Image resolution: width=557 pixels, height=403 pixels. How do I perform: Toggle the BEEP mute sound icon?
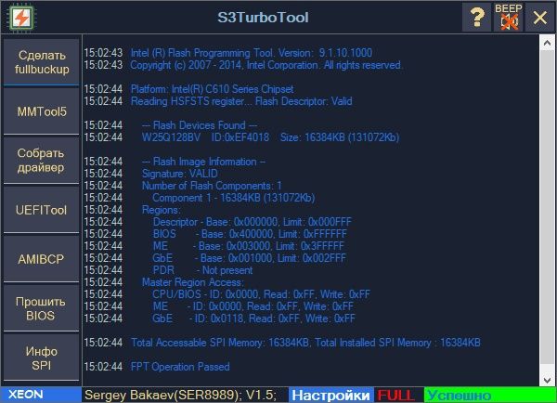509,17
